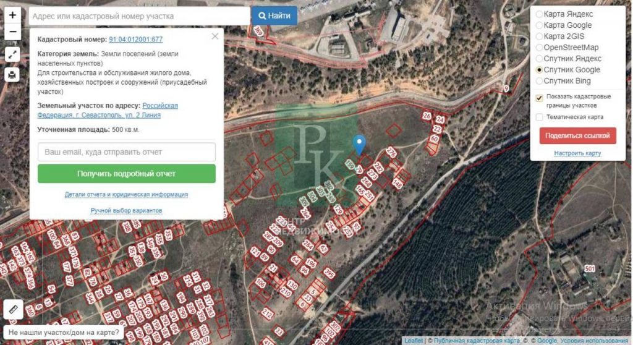
Task: Click the blue location pin marker
Action: pyautogui.click(x=359, y=145)
